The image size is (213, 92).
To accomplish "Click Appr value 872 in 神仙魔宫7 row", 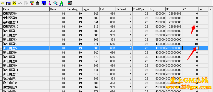I will tap(91, 57).
